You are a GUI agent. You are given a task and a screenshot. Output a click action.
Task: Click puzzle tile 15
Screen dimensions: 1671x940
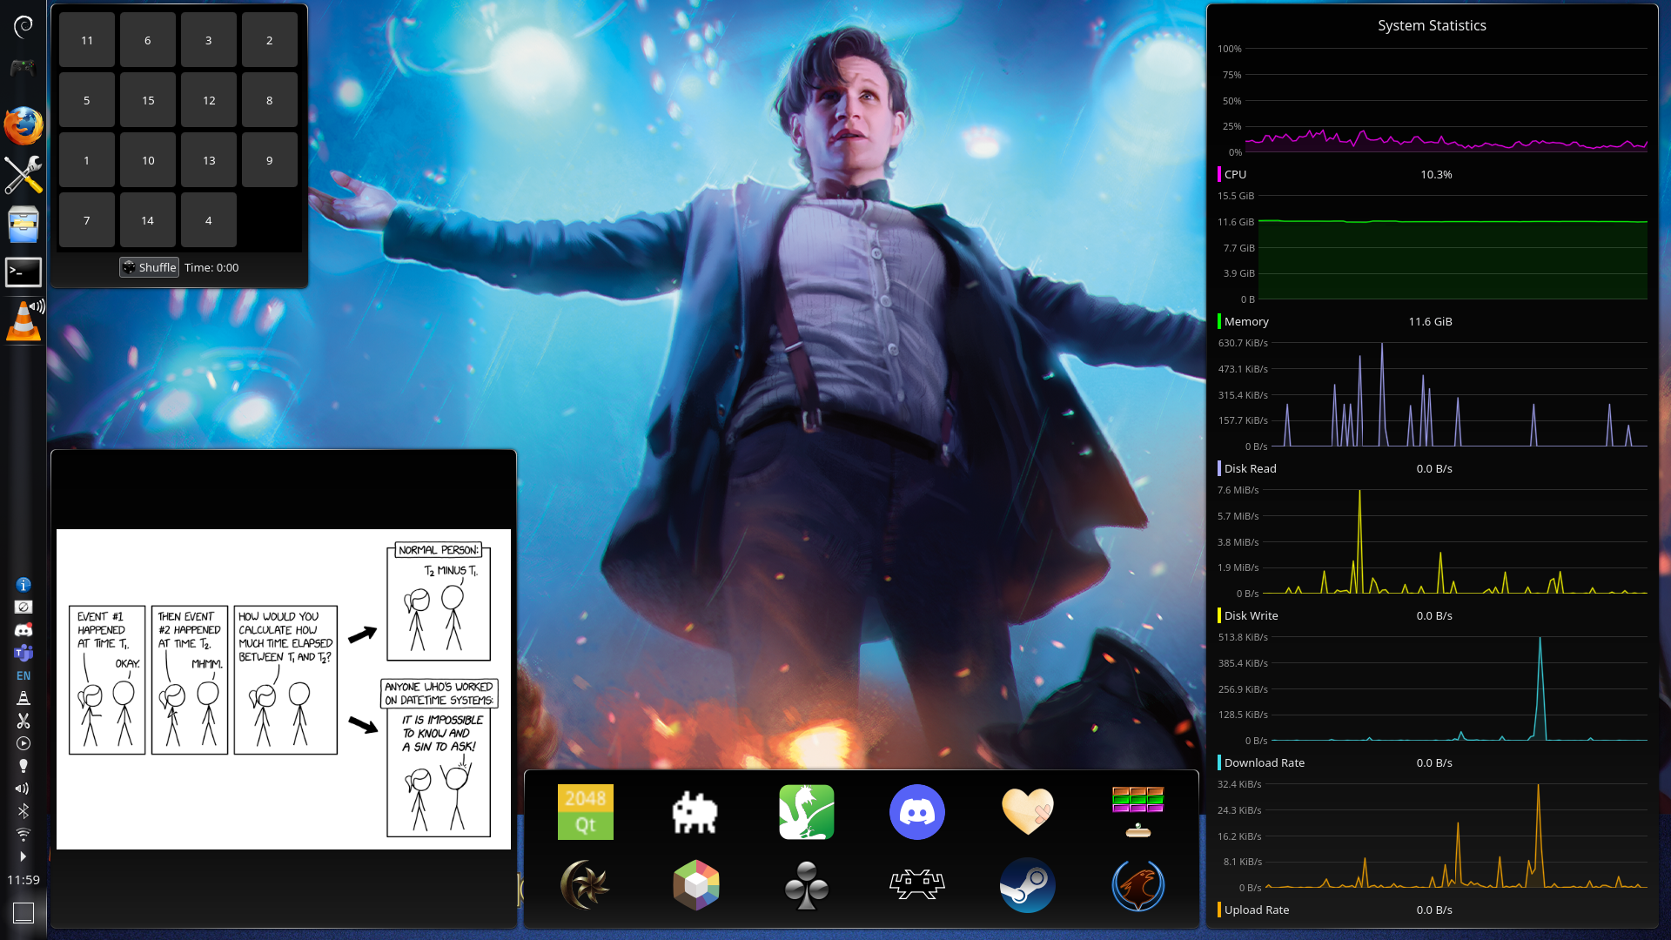pyautogui.click(x=148, y=100)
